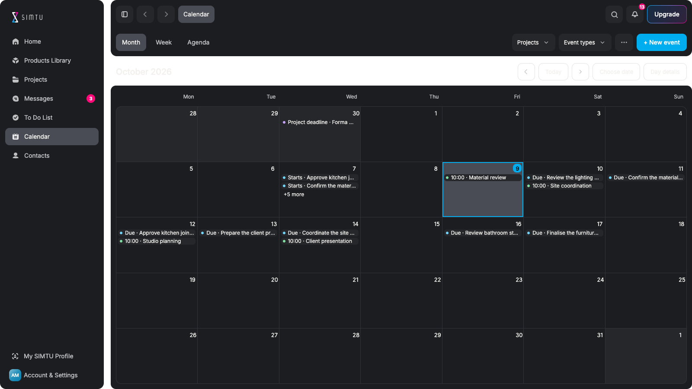
Task: Open Due Finalise the furniture event
Action: pyautogui.click(x=564, y=233)
